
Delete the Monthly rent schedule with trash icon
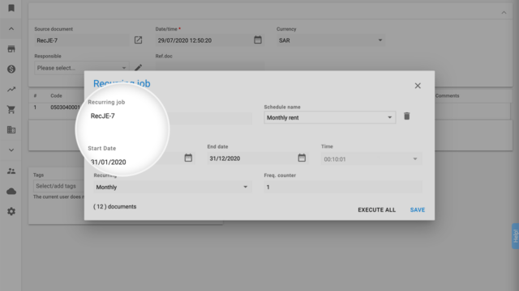point(407,116)
